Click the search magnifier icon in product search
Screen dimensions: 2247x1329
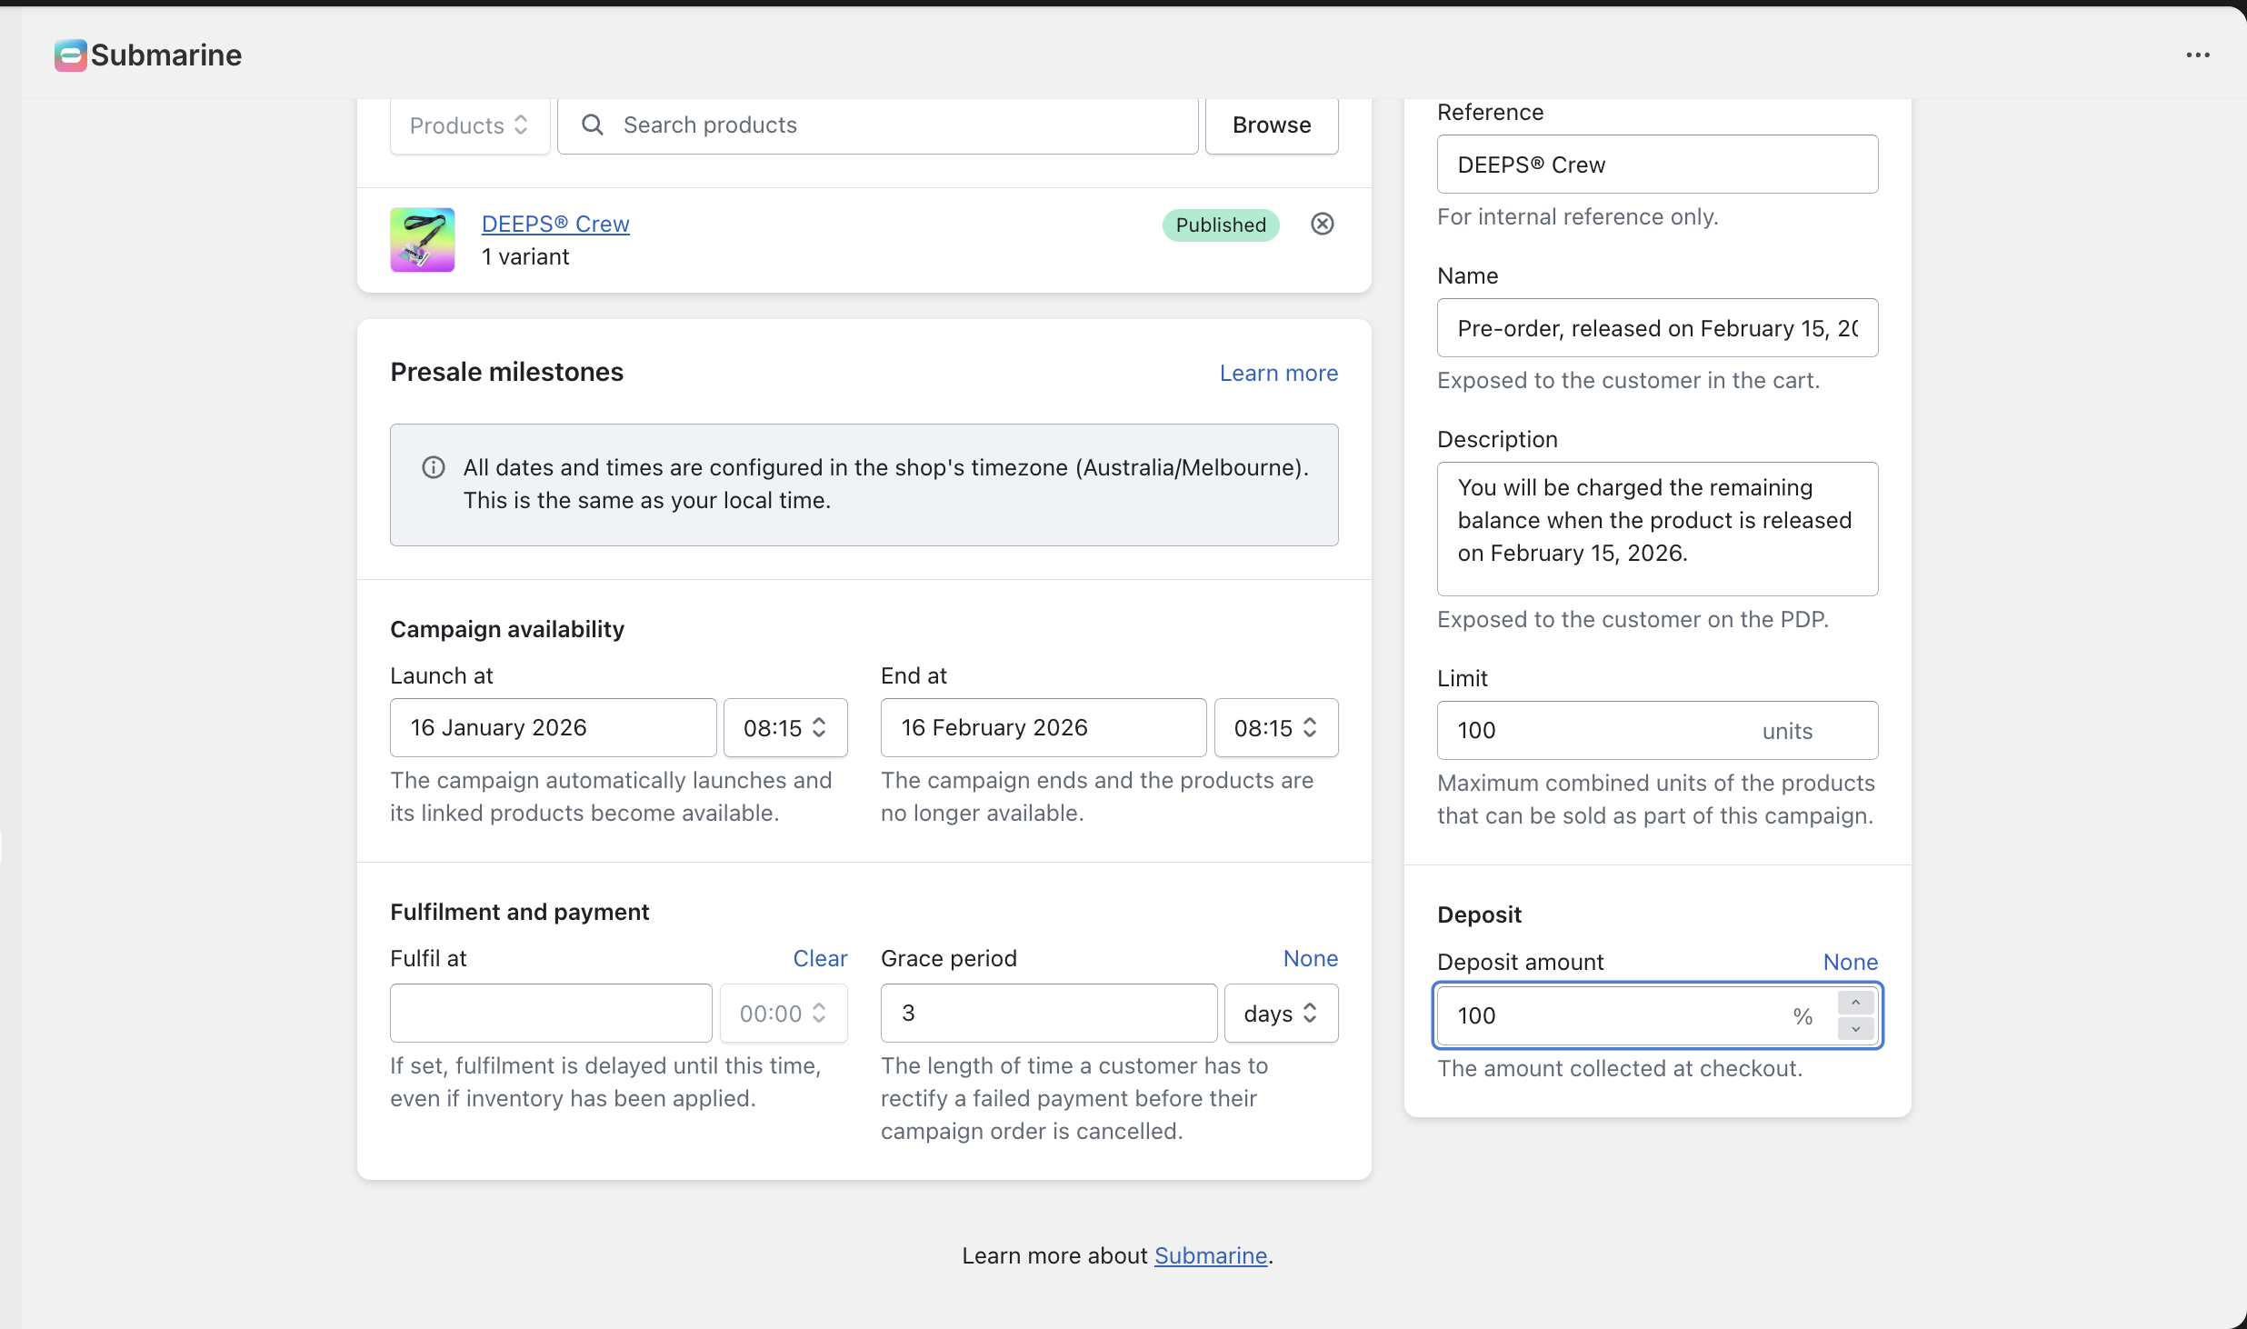point(593,125)
